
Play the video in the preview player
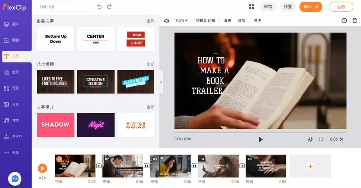(261, 139)
